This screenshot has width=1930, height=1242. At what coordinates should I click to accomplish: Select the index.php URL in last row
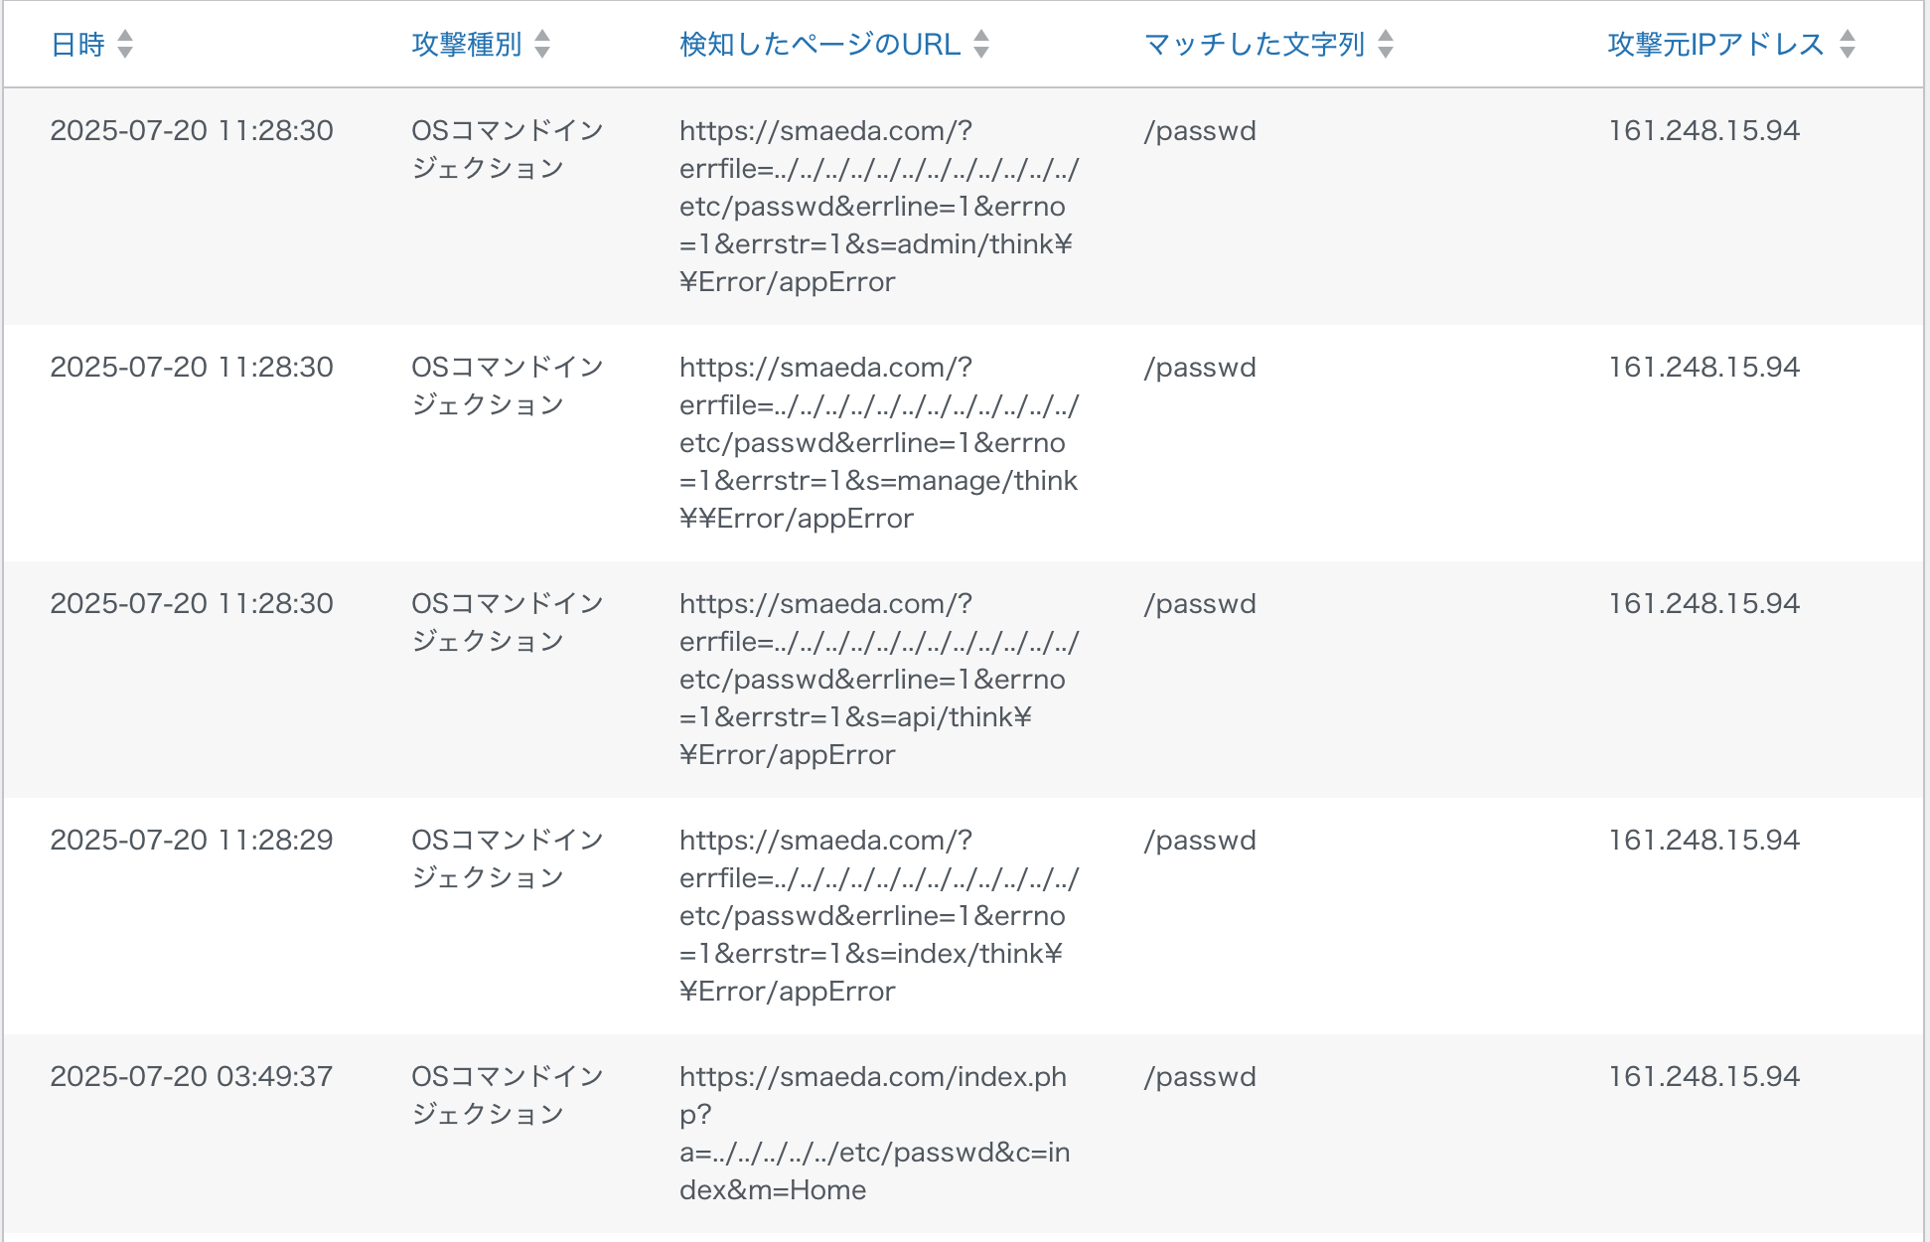tap(875, 1134)
